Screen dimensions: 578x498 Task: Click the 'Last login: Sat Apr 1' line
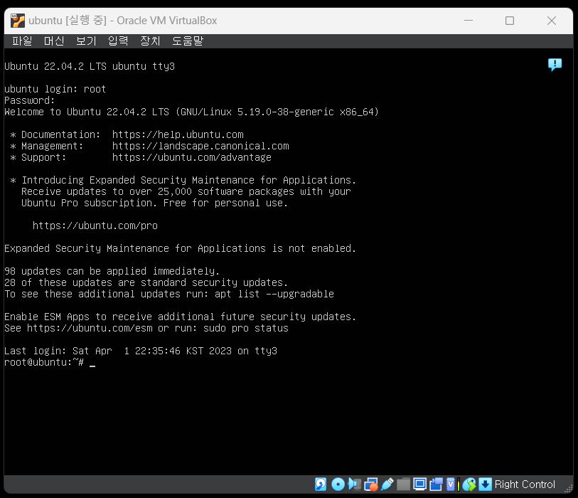click(x=141, y=351)
